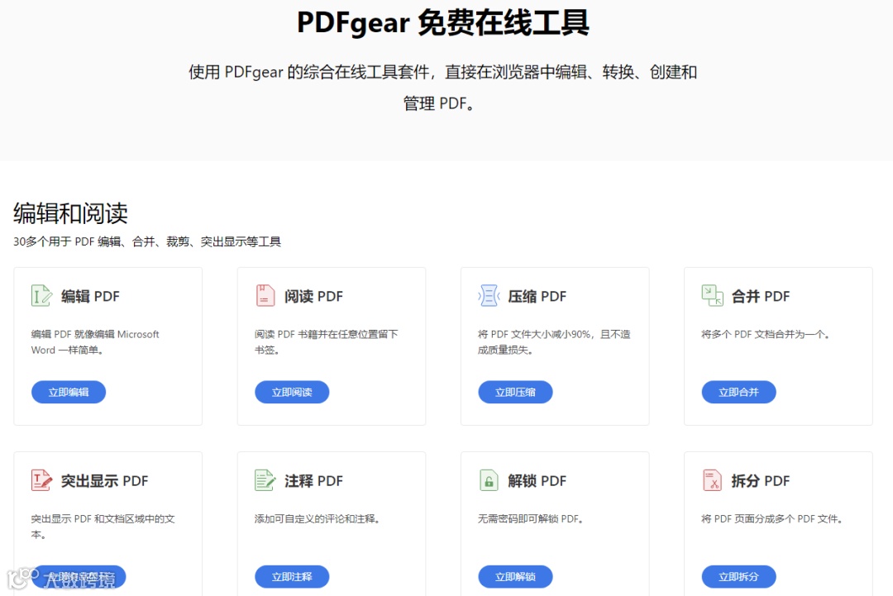Click the description 突出显示 PDF 和文档区域中的文本
Image resolution: width=893 pixels, height=596 pixels.
[x=103, y=527]
